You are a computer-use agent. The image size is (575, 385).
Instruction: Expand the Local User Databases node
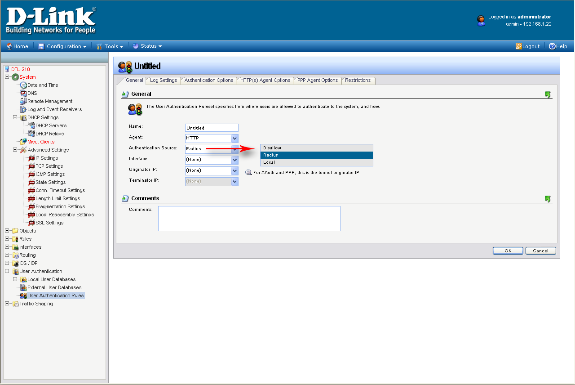click(15, 279)
